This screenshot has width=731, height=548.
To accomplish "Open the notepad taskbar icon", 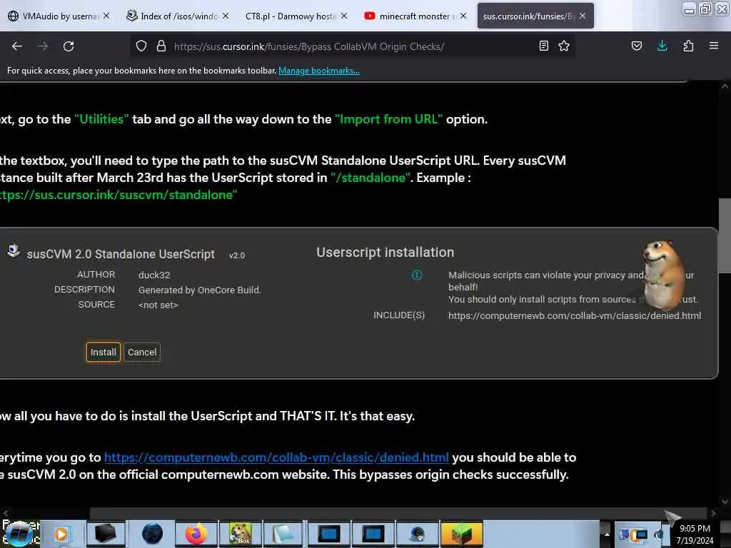I will [283, 534].
